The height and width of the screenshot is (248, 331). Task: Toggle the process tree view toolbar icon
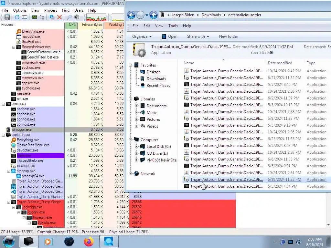(x=42, y=17)
